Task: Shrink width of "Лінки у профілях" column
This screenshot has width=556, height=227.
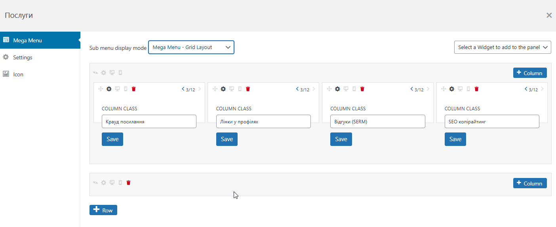Action: click(x=297, y=89)
